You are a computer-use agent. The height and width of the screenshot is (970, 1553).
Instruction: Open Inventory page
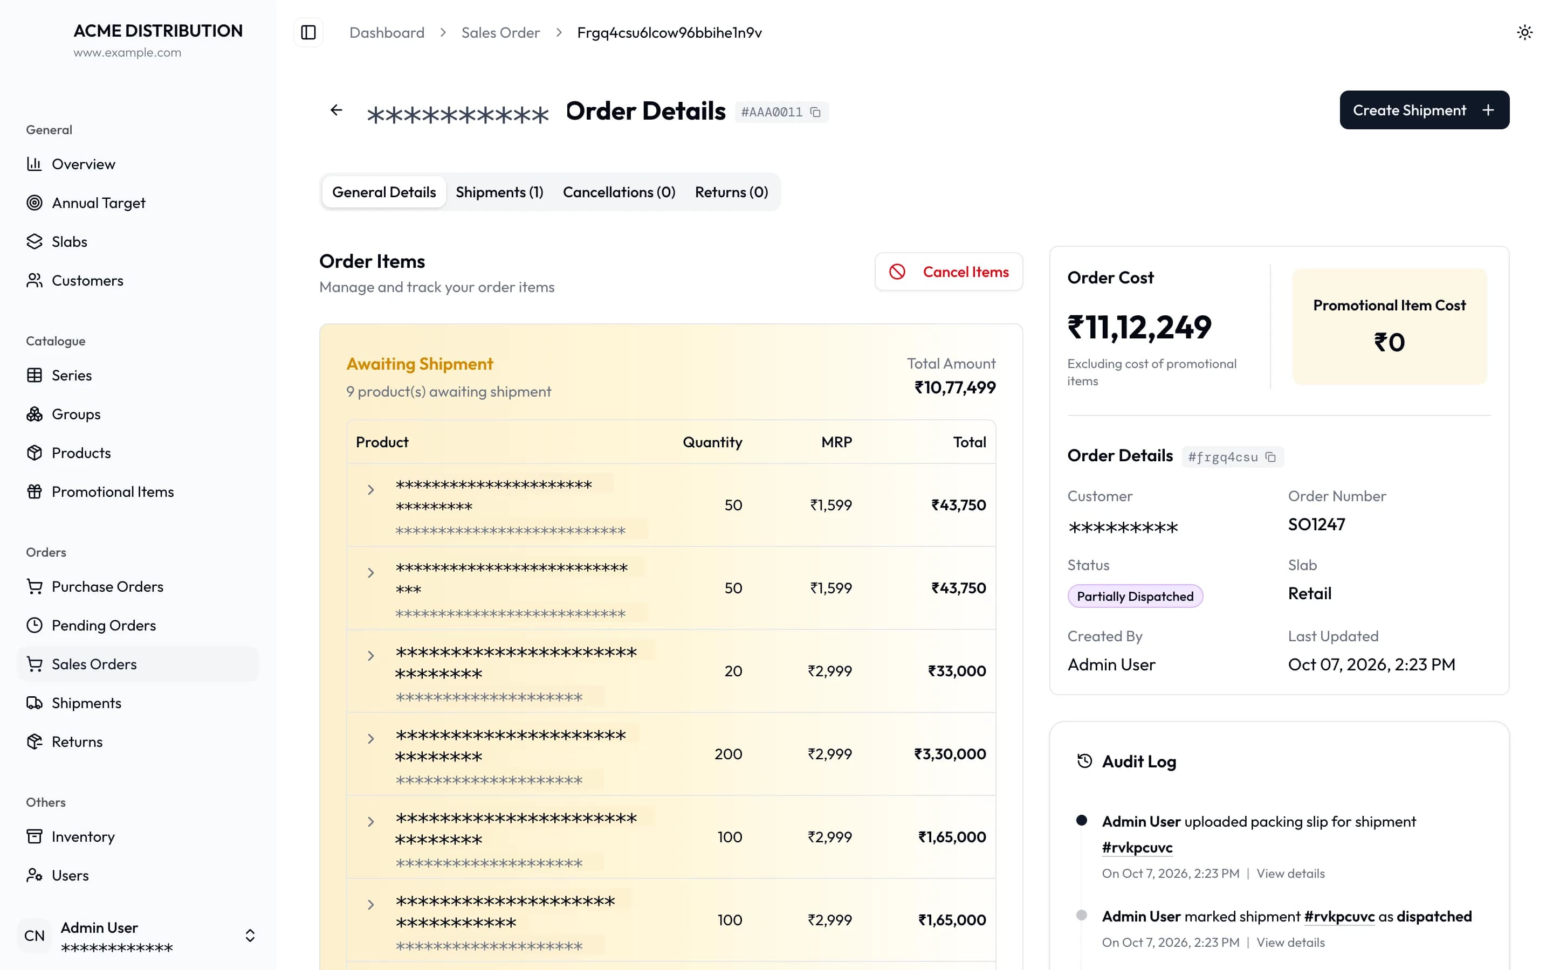pyautogui.click(x=138, y=836)
